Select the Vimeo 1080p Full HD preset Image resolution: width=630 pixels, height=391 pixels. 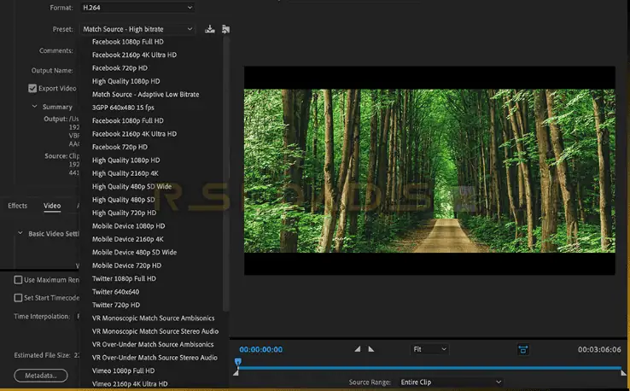tap(123, 371)
